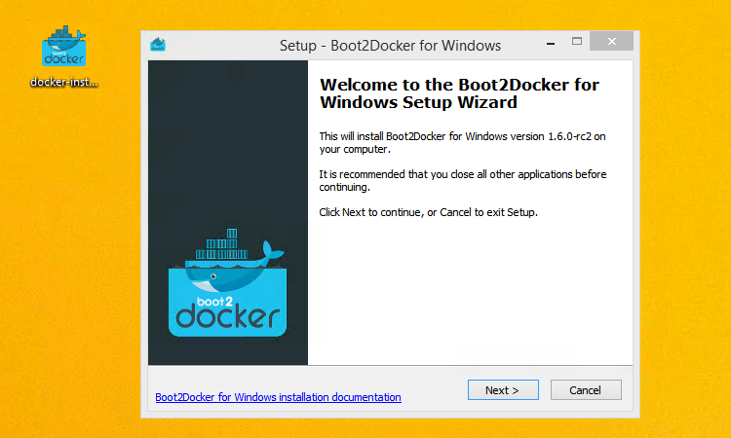Click the version 1.6.0-rc2 install description text

[x=462, y=142]
